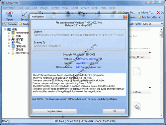Click the Granted To name field
This screenshot has height=125, width=166.
coord(47,46)
